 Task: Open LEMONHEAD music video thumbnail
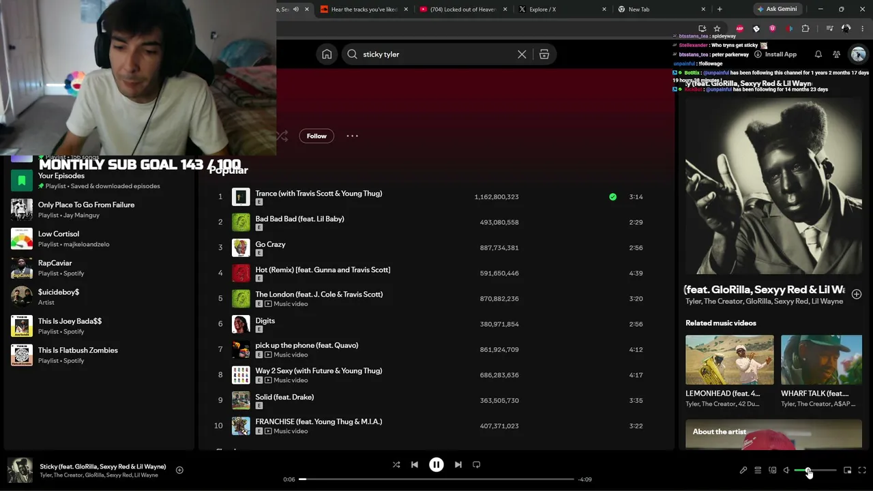pyautogui.click(x=730, y=359)
